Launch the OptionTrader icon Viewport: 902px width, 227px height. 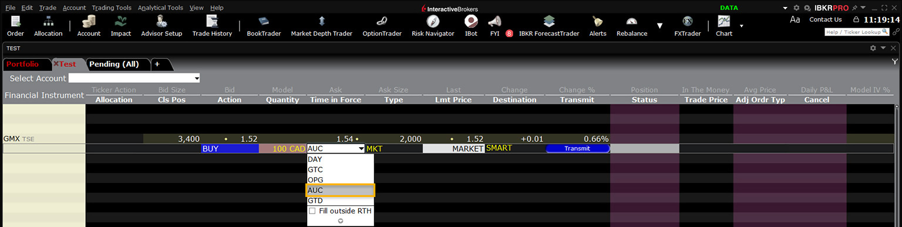point(382,26)
